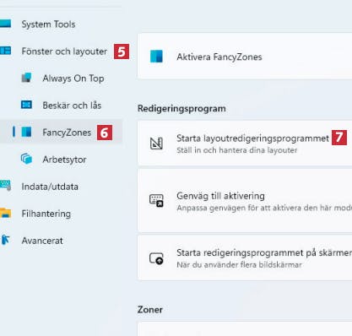The width and height of the screenshot is (352, 336).
Task: Click the Genväg till aktivering keyboard icon
Action: click(156, 200)
